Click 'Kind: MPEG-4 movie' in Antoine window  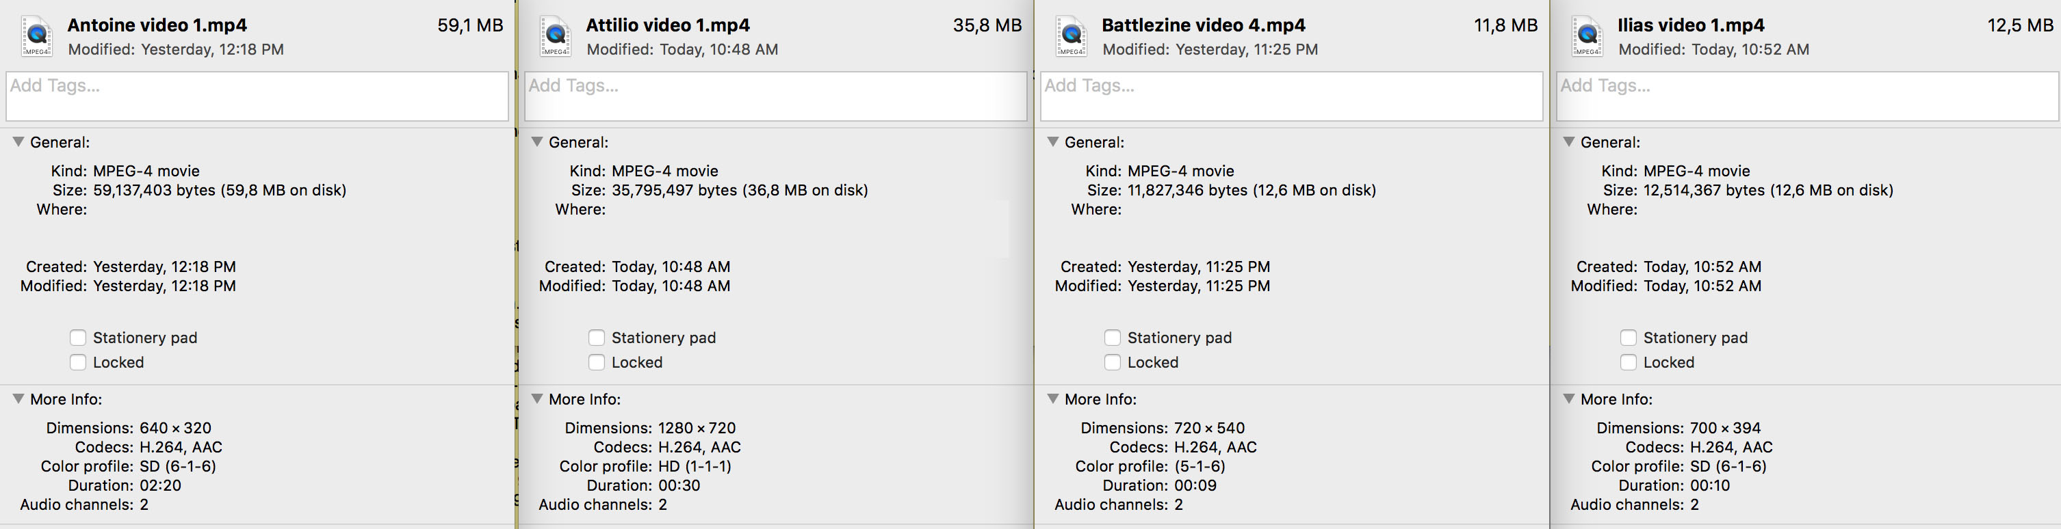126,171
